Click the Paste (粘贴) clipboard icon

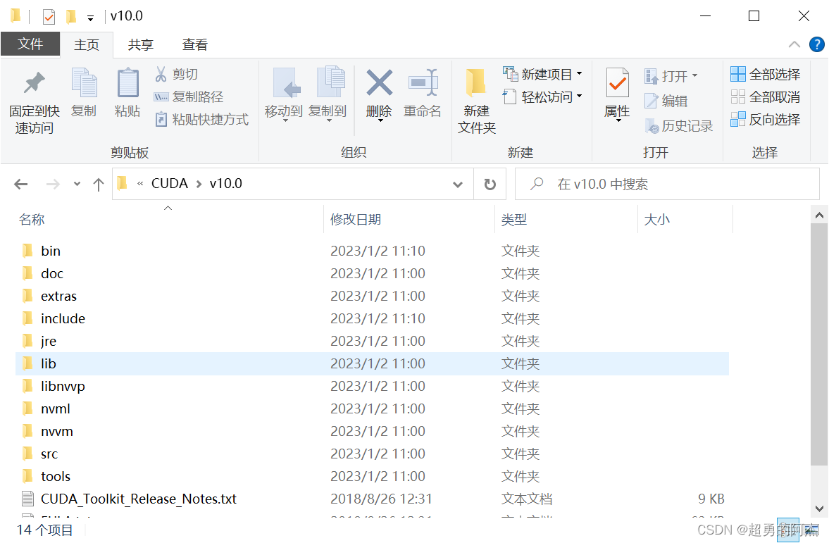point(127,83)
